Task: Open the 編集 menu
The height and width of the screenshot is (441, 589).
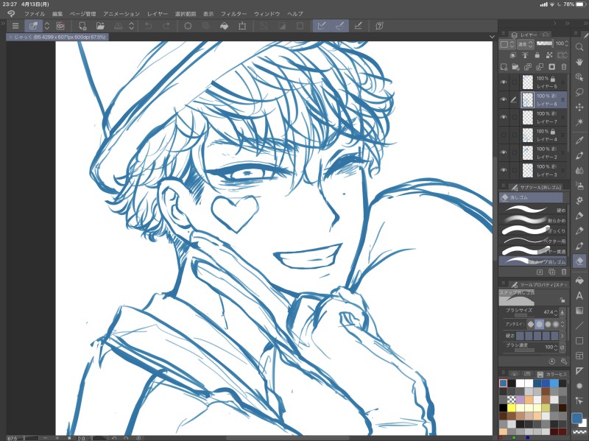Action: [57, 14]
